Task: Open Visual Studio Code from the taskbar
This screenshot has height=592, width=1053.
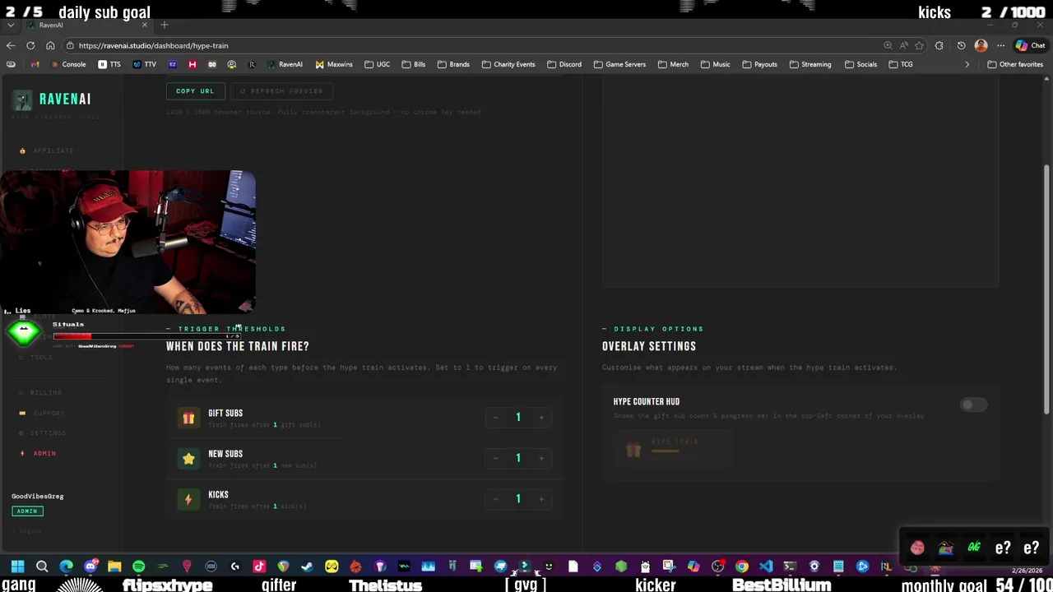Action: pyautogui.click(x=766, y=567)
